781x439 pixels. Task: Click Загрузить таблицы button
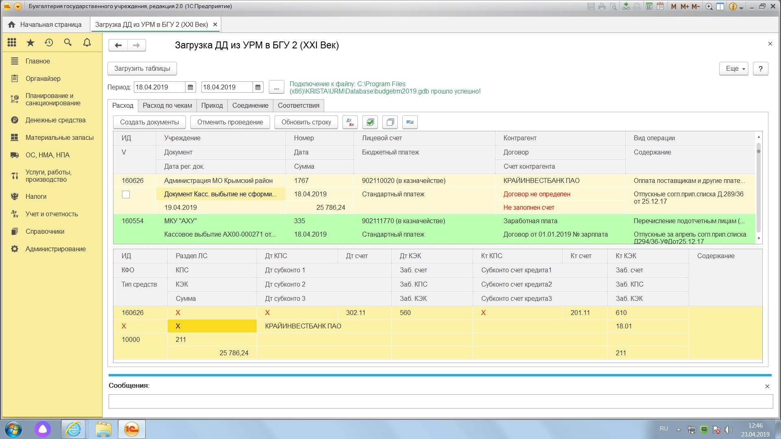(142, 68)
